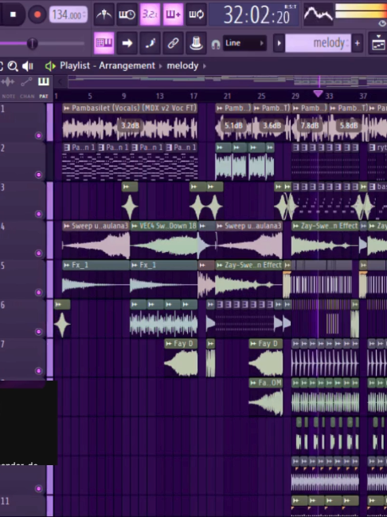Viewport: 387px width, 517px height.
Task: Click the small eye icon under meter
Action: click(381, 23)
